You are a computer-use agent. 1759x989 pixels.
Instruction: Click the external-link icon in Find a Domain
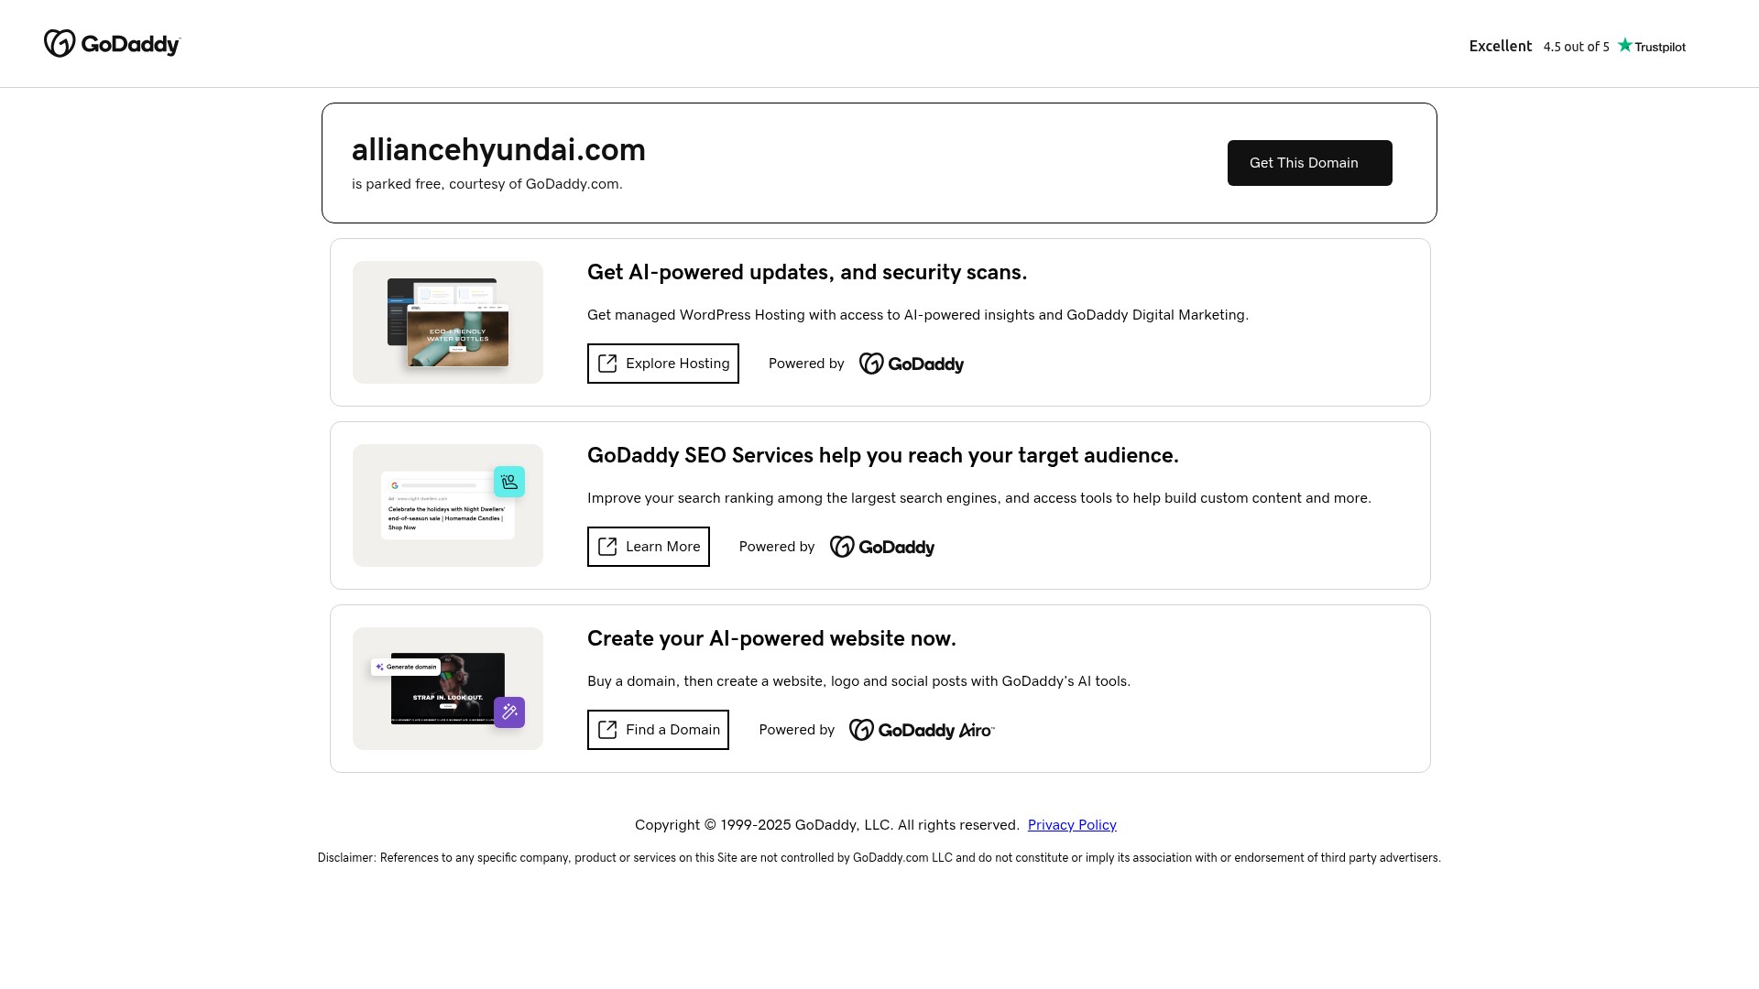click(607, 730)
